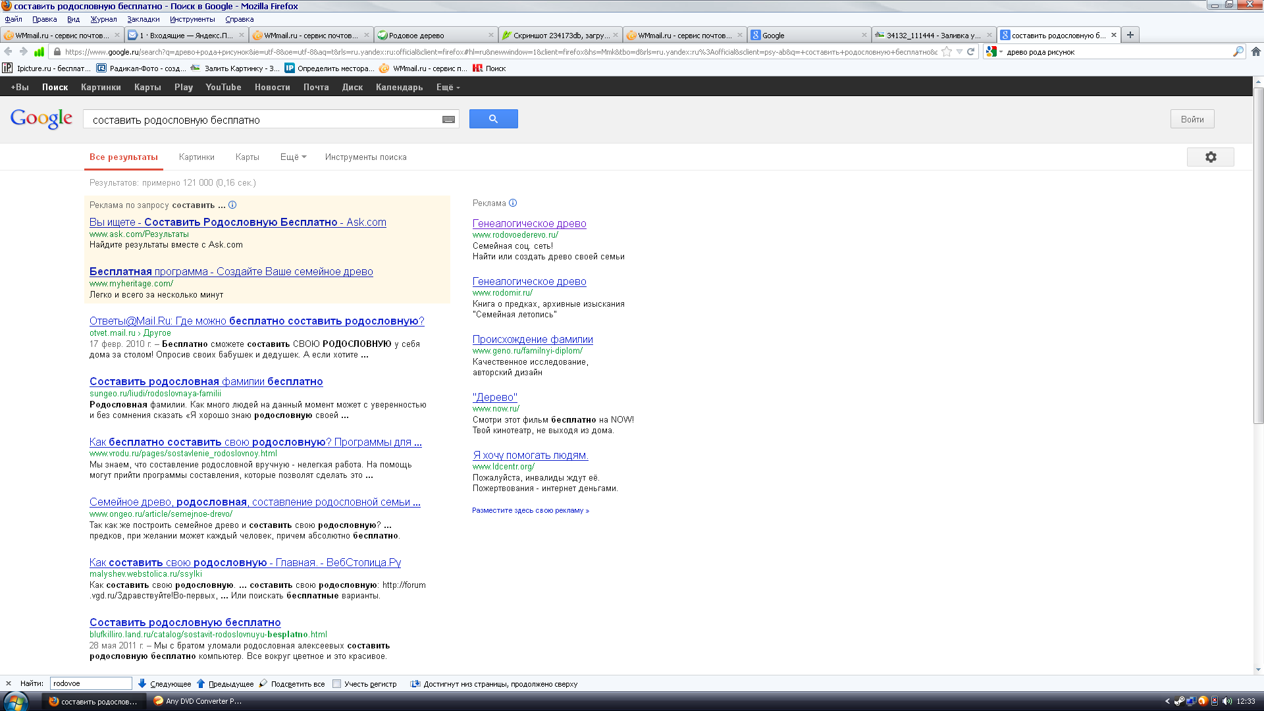This screenshot has height=711, width=1264.
Task: Click the Google logo
Action: (x=41, y=119)
